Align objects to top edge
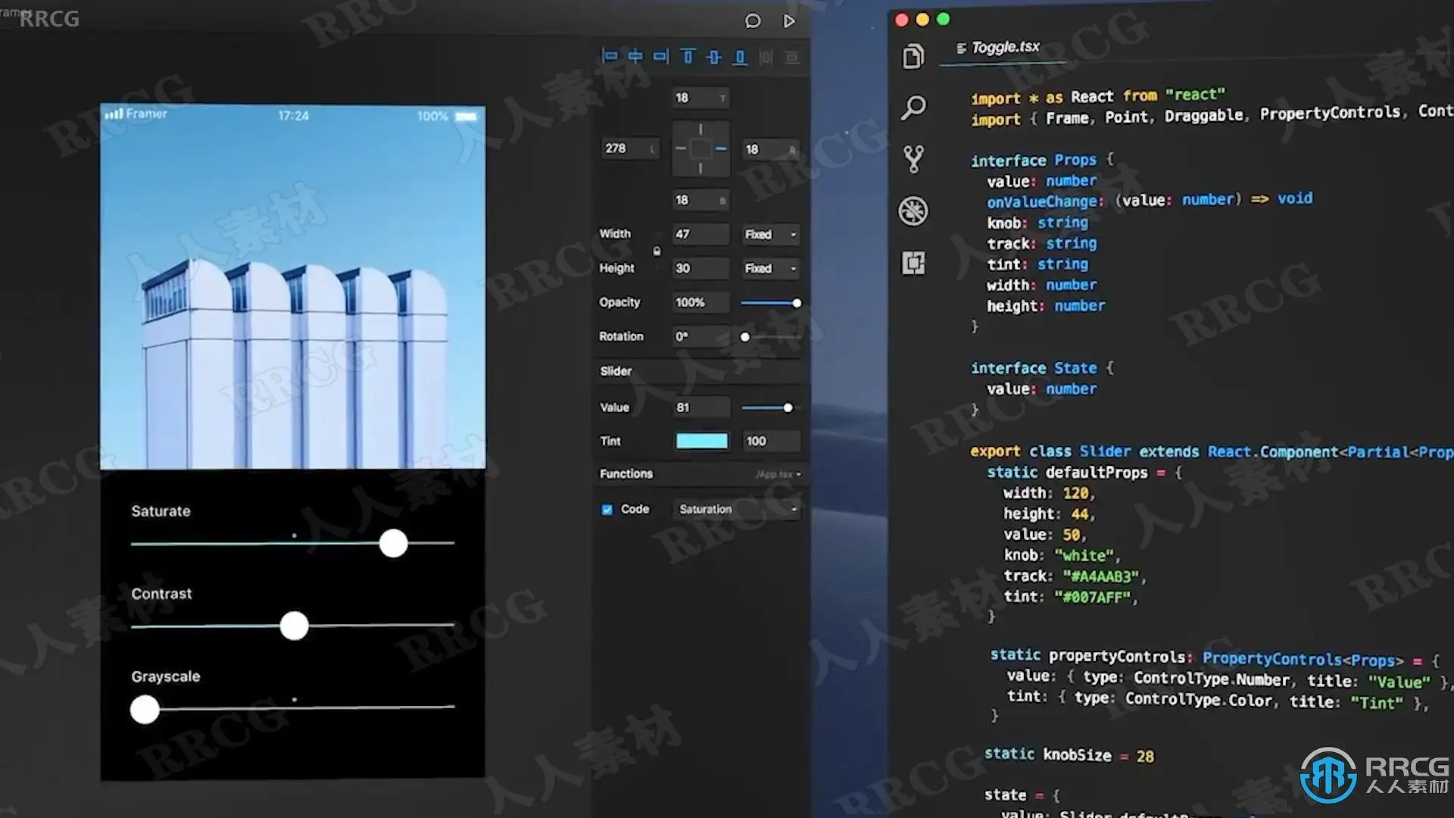 click(688, 57)
